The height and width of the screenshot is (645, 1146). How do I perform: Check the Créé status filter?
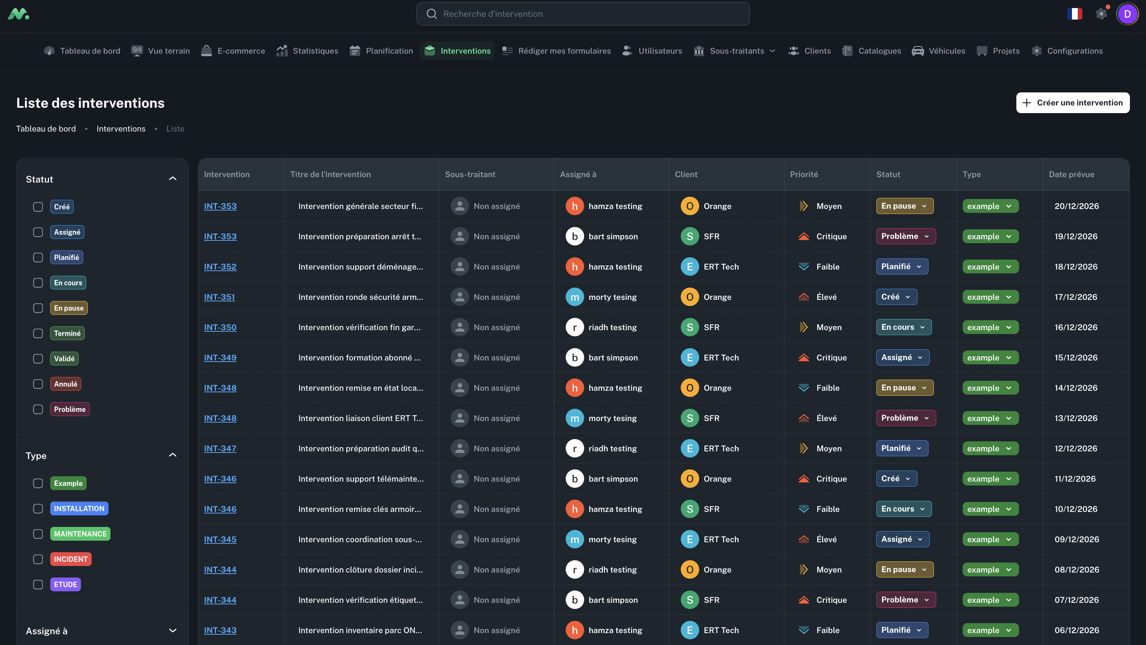pyautogui.click(x=38, y=207)
